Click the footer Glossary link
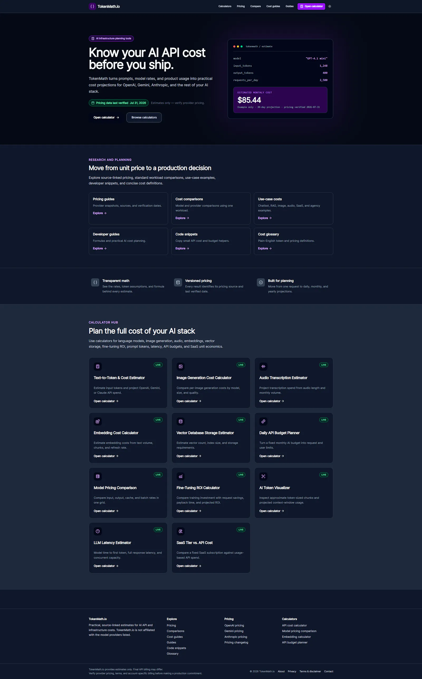The image size is (422, 679). tap(172, 654)
